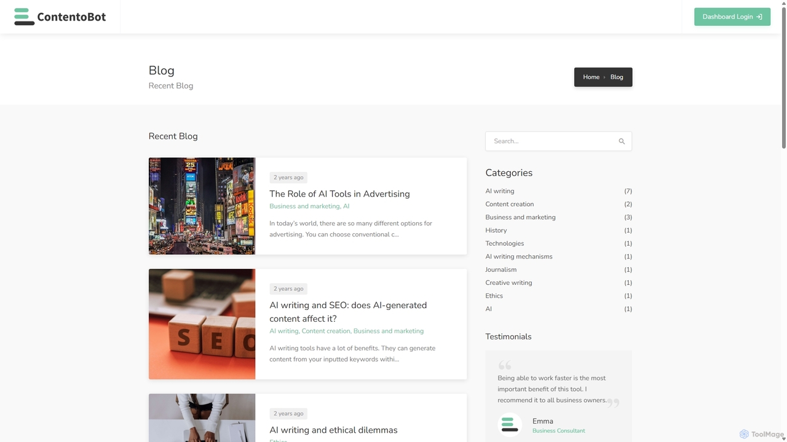This screenshot has height=442, width=787.
Task: Click the AI writing count (7)
Action: (628, 191)
